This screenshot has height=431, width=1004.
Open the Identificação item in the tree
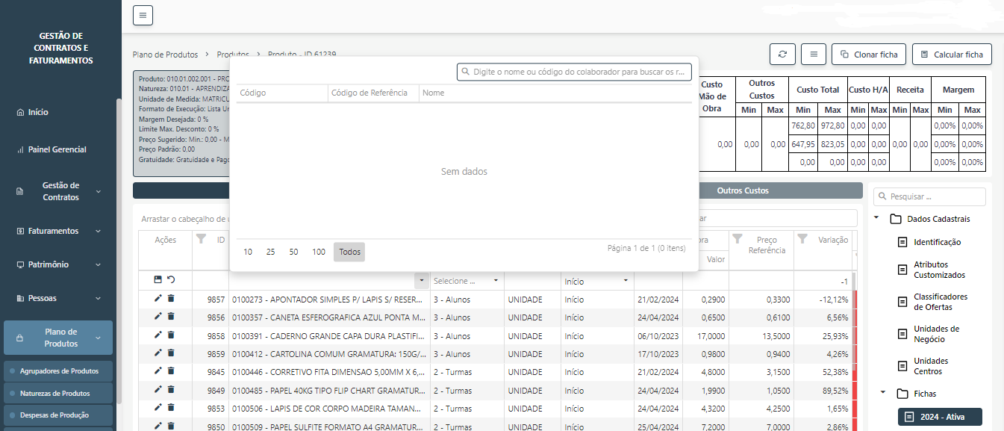pyautogui.click(x=937, y=242)
